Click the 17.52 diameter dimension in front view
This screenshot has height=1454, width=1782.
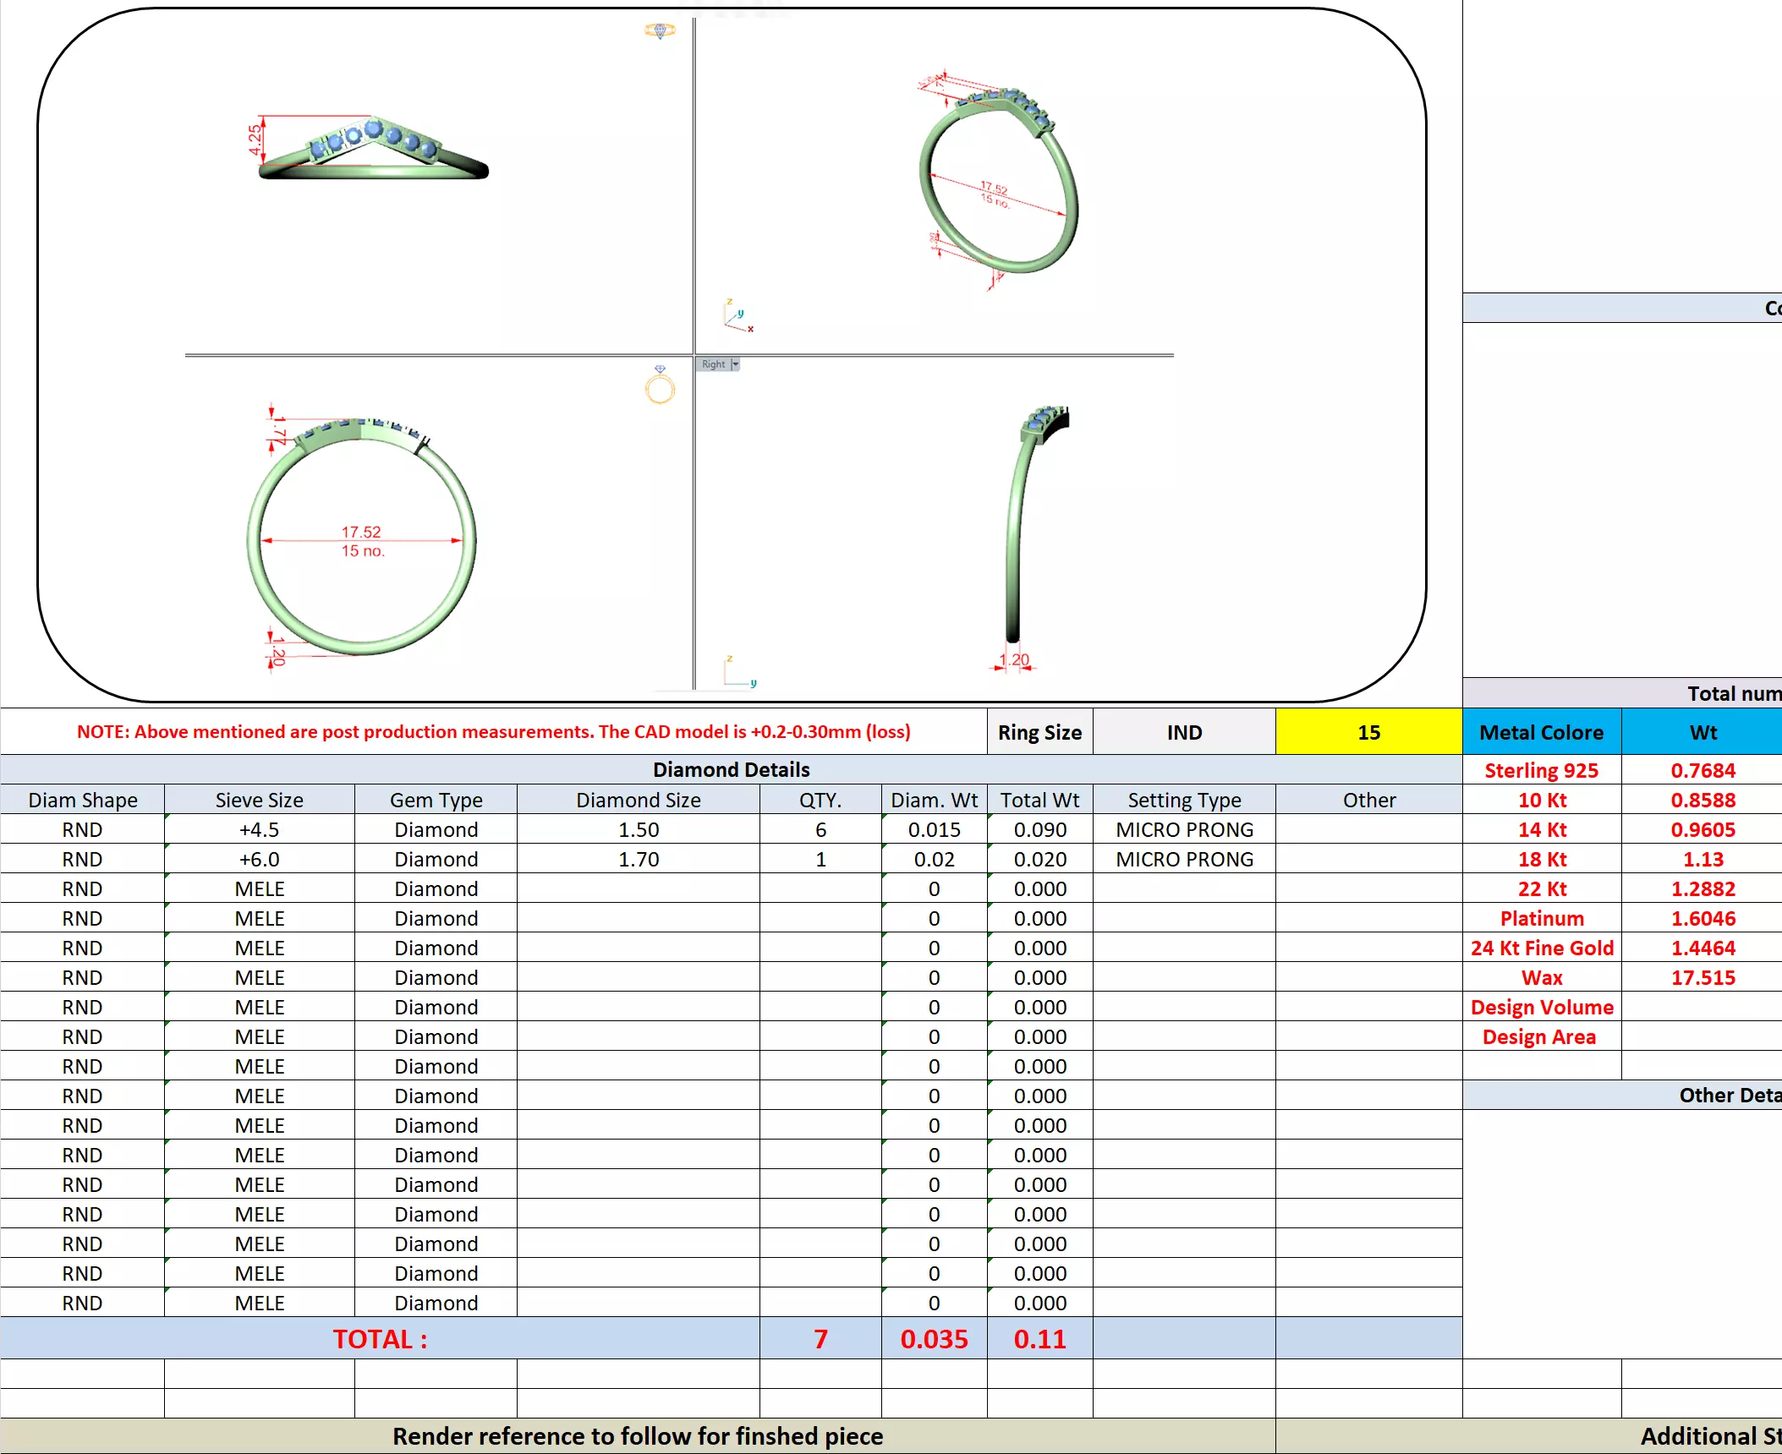(361, 532)
